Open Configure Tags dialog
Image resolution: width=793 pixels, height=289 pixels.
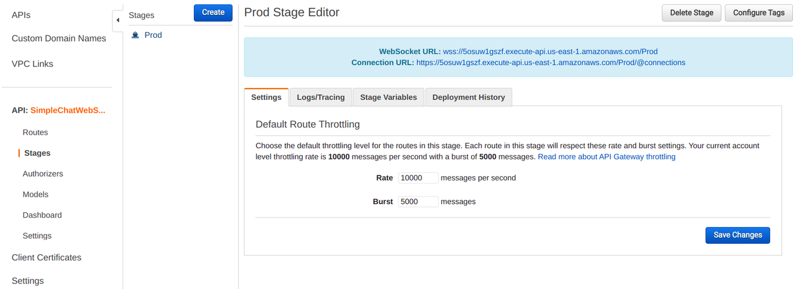click(x=758, y=13)
